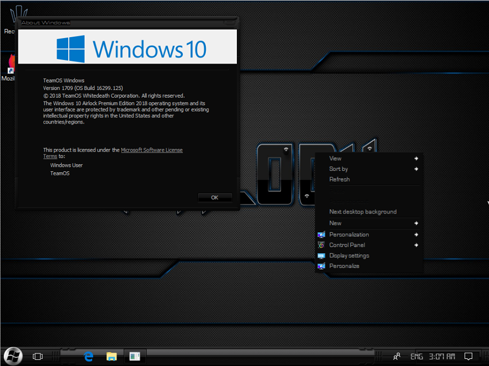The width and height of the screenshot is (489, 366).
Task: Select Refresh in the context menu
Action: 369,179
